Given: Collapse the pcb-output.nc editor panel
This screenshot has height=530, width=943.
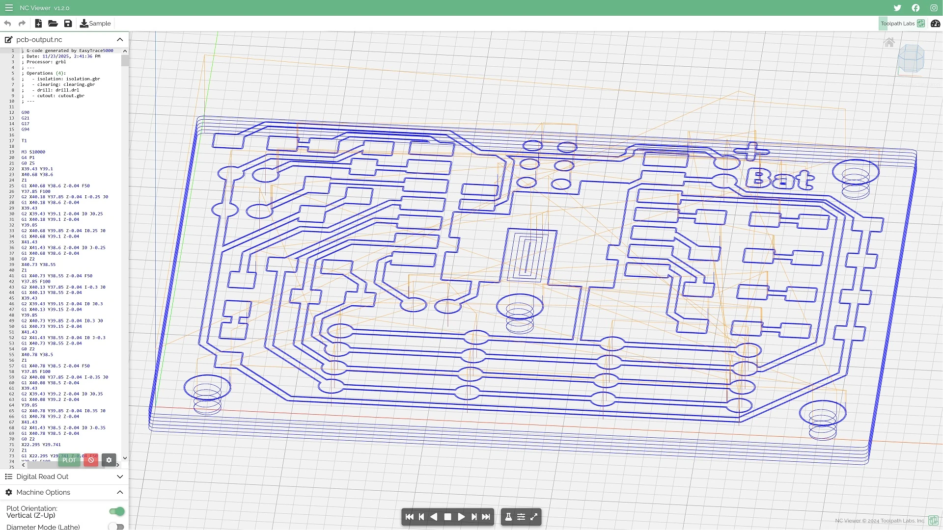Looking at the screenshot, I should (x=120, y=40).
